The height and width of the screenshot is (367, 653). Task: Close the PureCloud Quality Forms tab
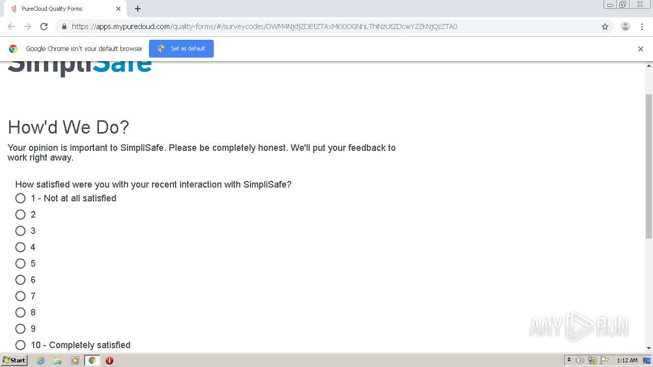click(x=118, y=9)
